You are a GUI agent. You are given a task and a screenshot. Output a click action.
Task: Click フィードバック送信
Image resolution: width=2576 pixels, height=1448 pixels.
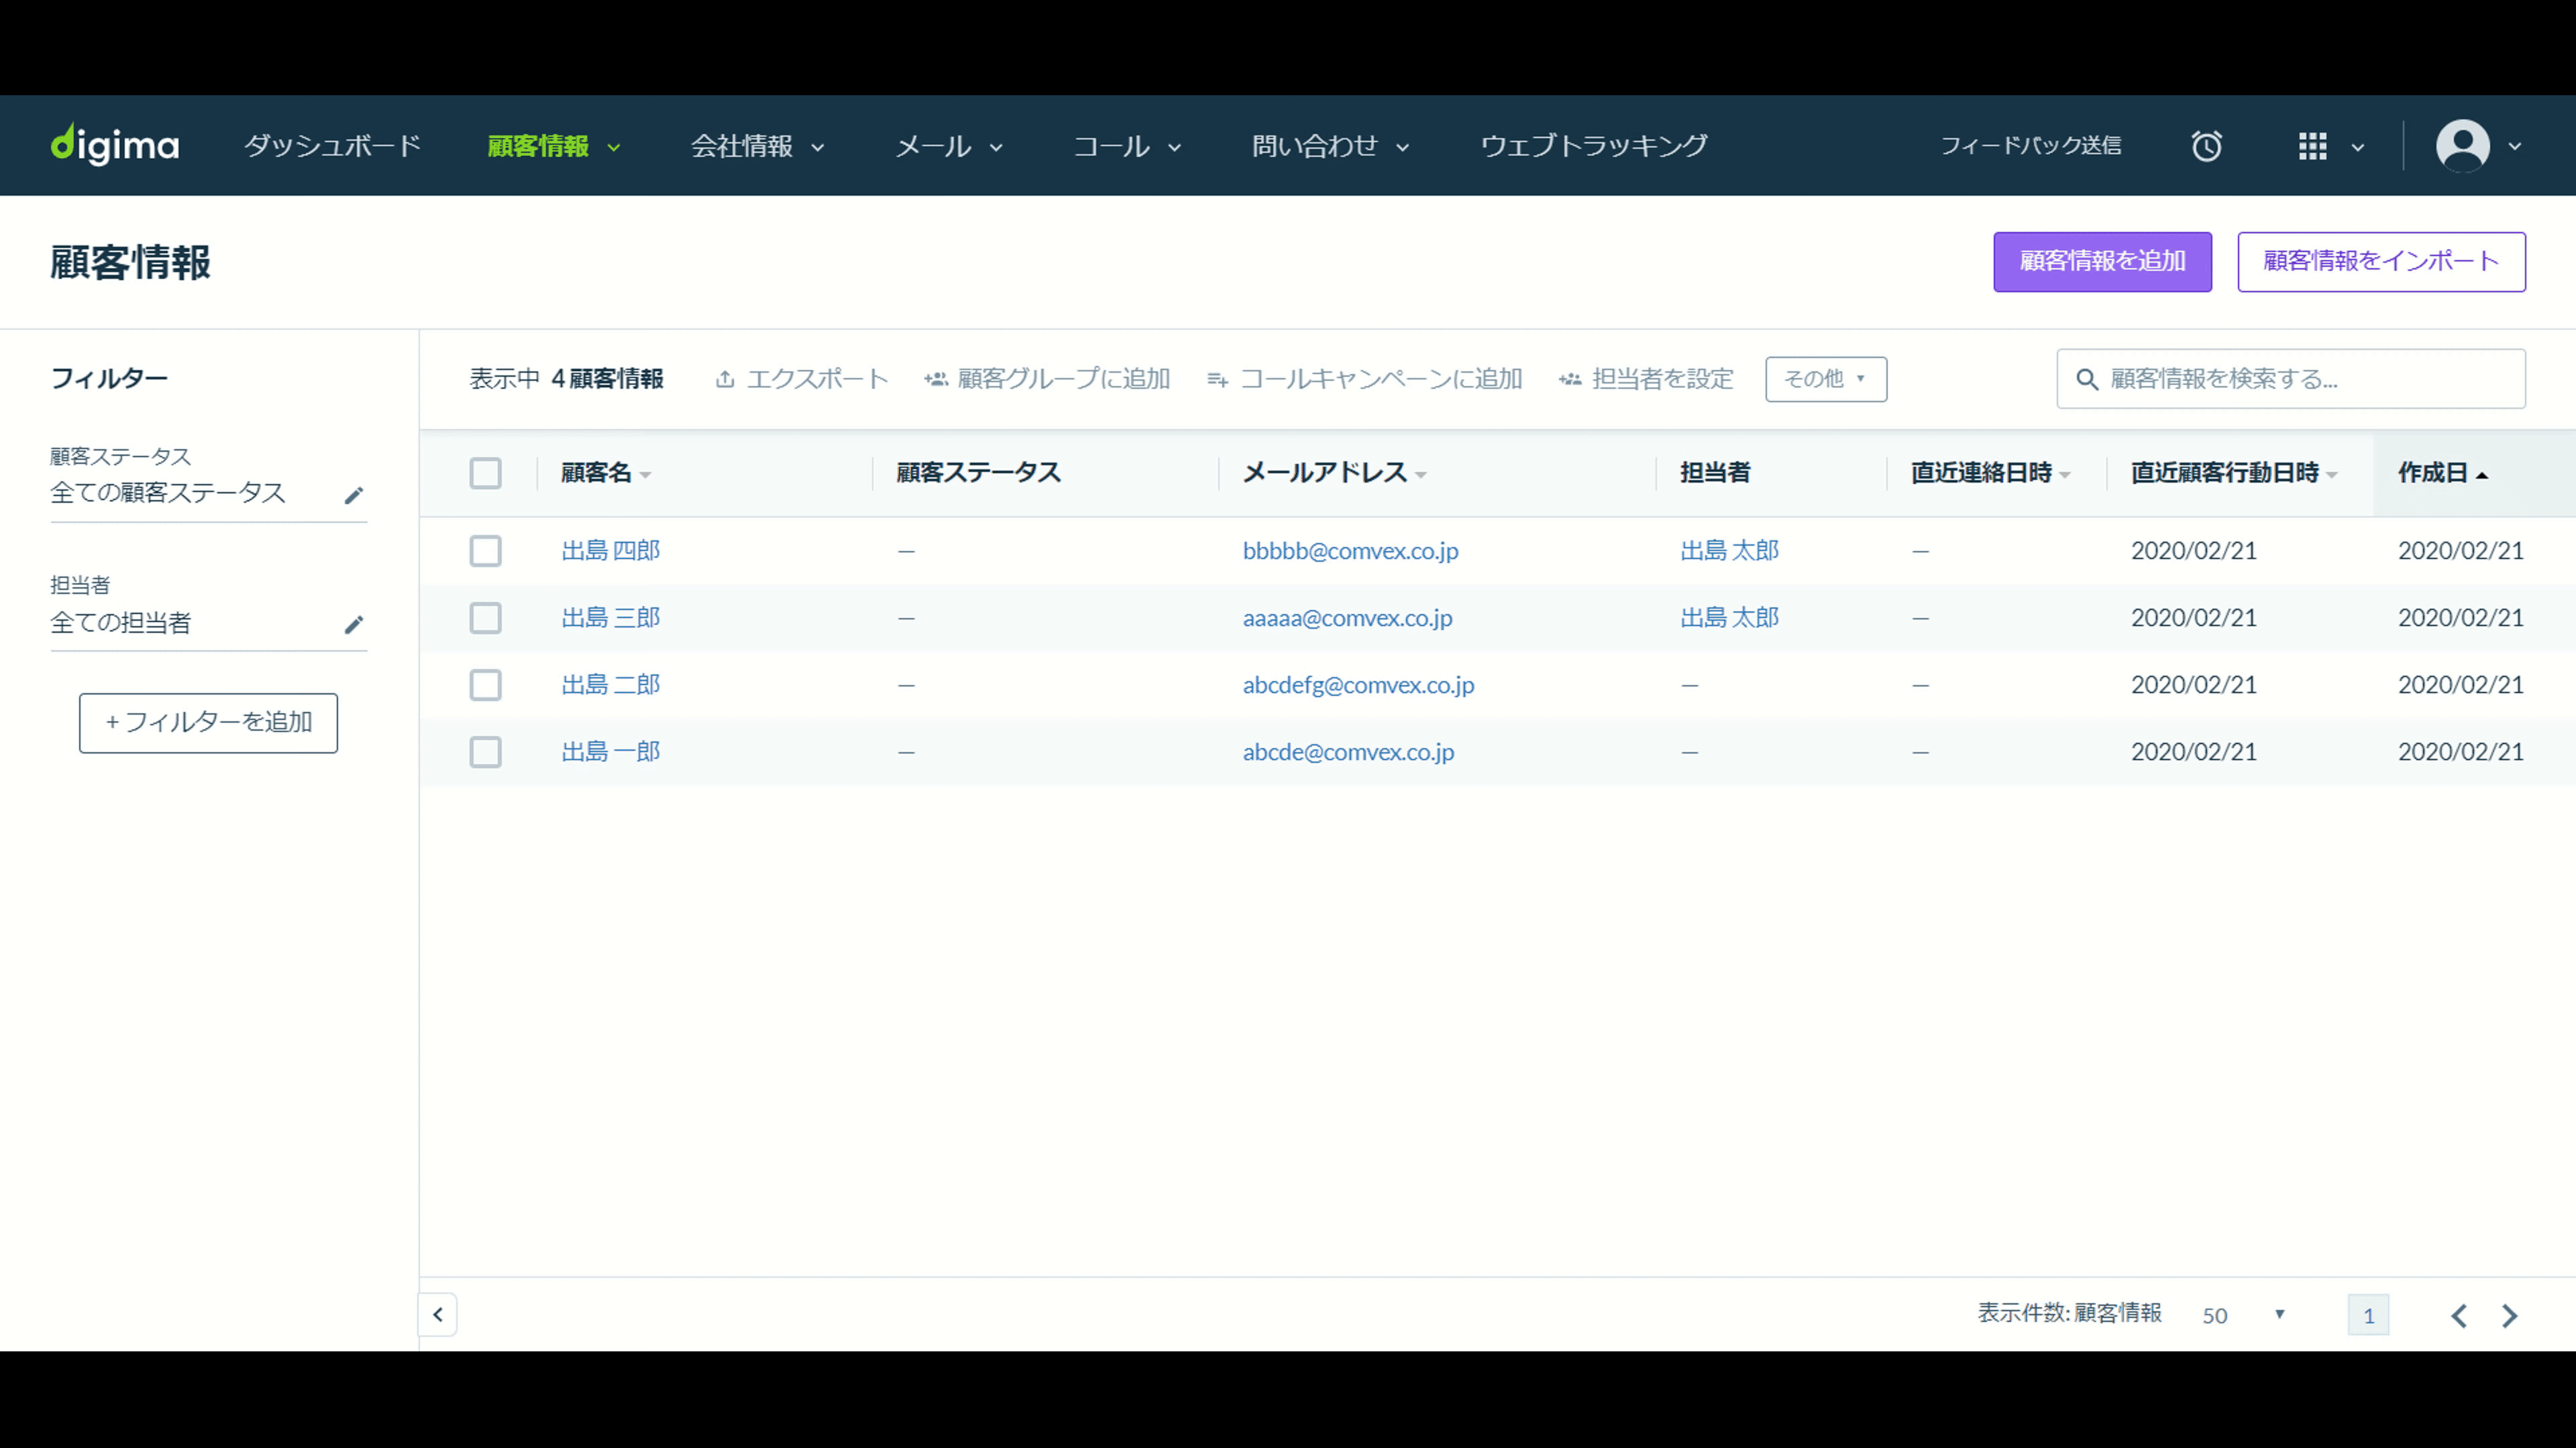(2031, 146)
